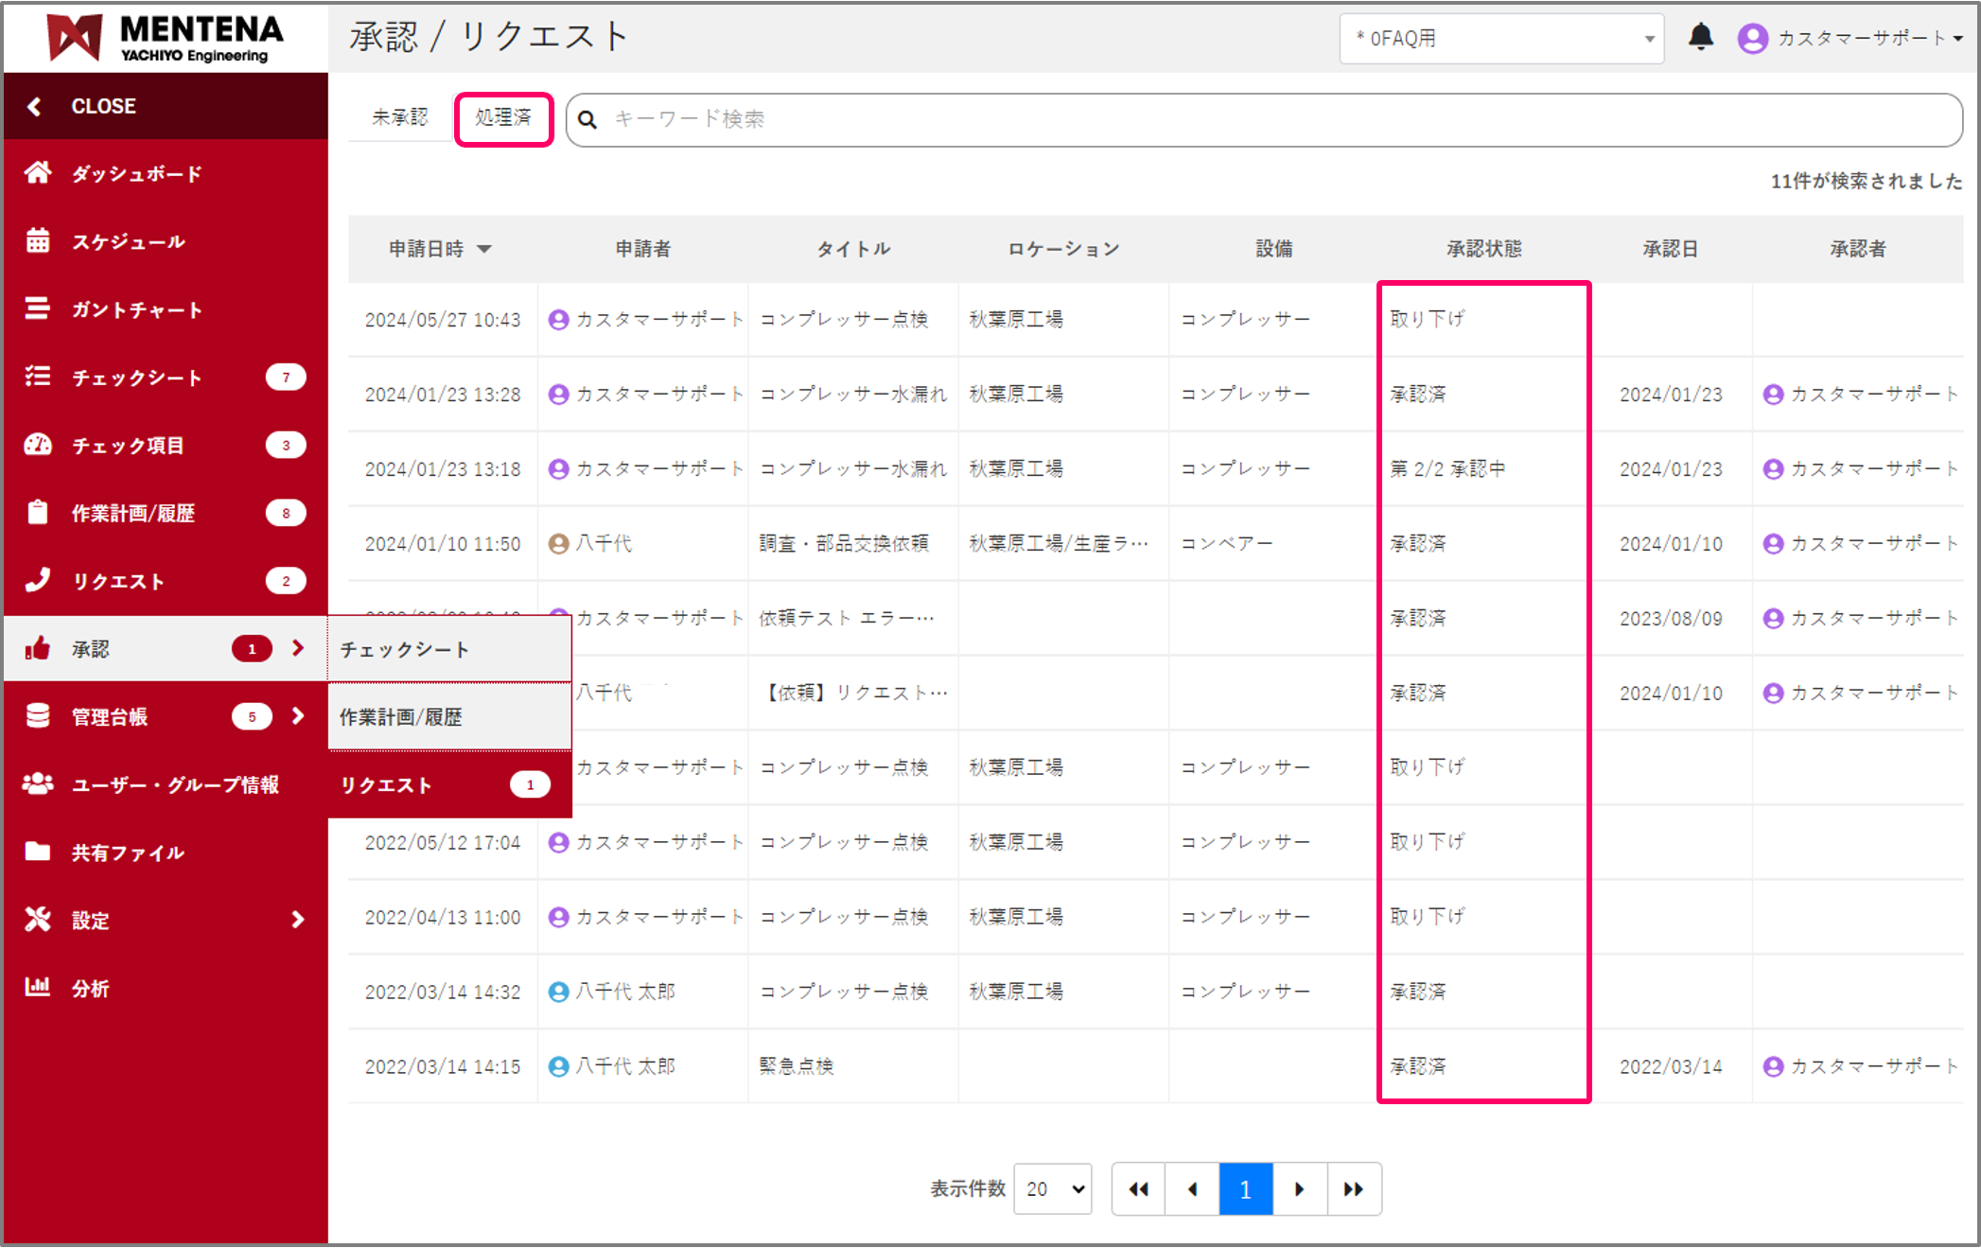This screenshot has height=1248, width=1981.
Task: Open the 0FAQ用 dropdown
Action: coord(1500,39)
